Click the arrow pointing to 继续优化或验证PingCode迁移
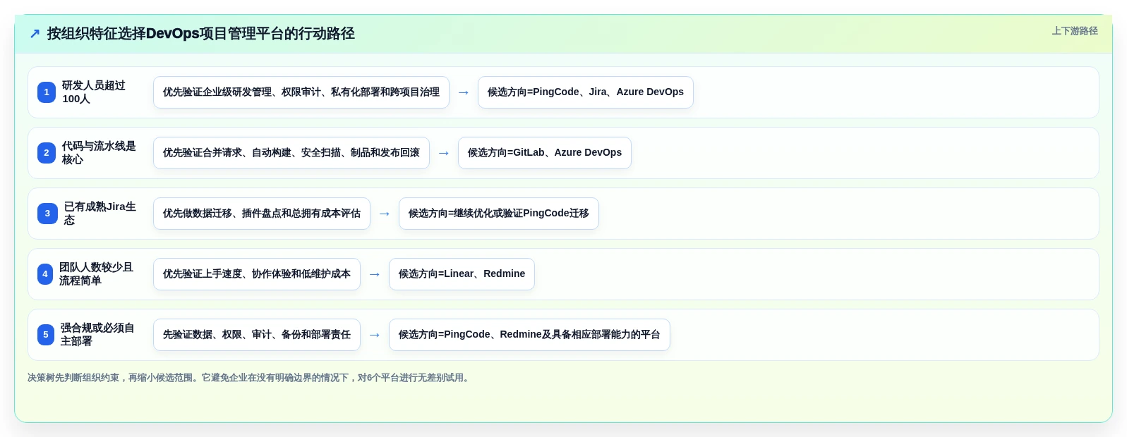Screen dimensions: 1127x437 (x=385, y=214)
